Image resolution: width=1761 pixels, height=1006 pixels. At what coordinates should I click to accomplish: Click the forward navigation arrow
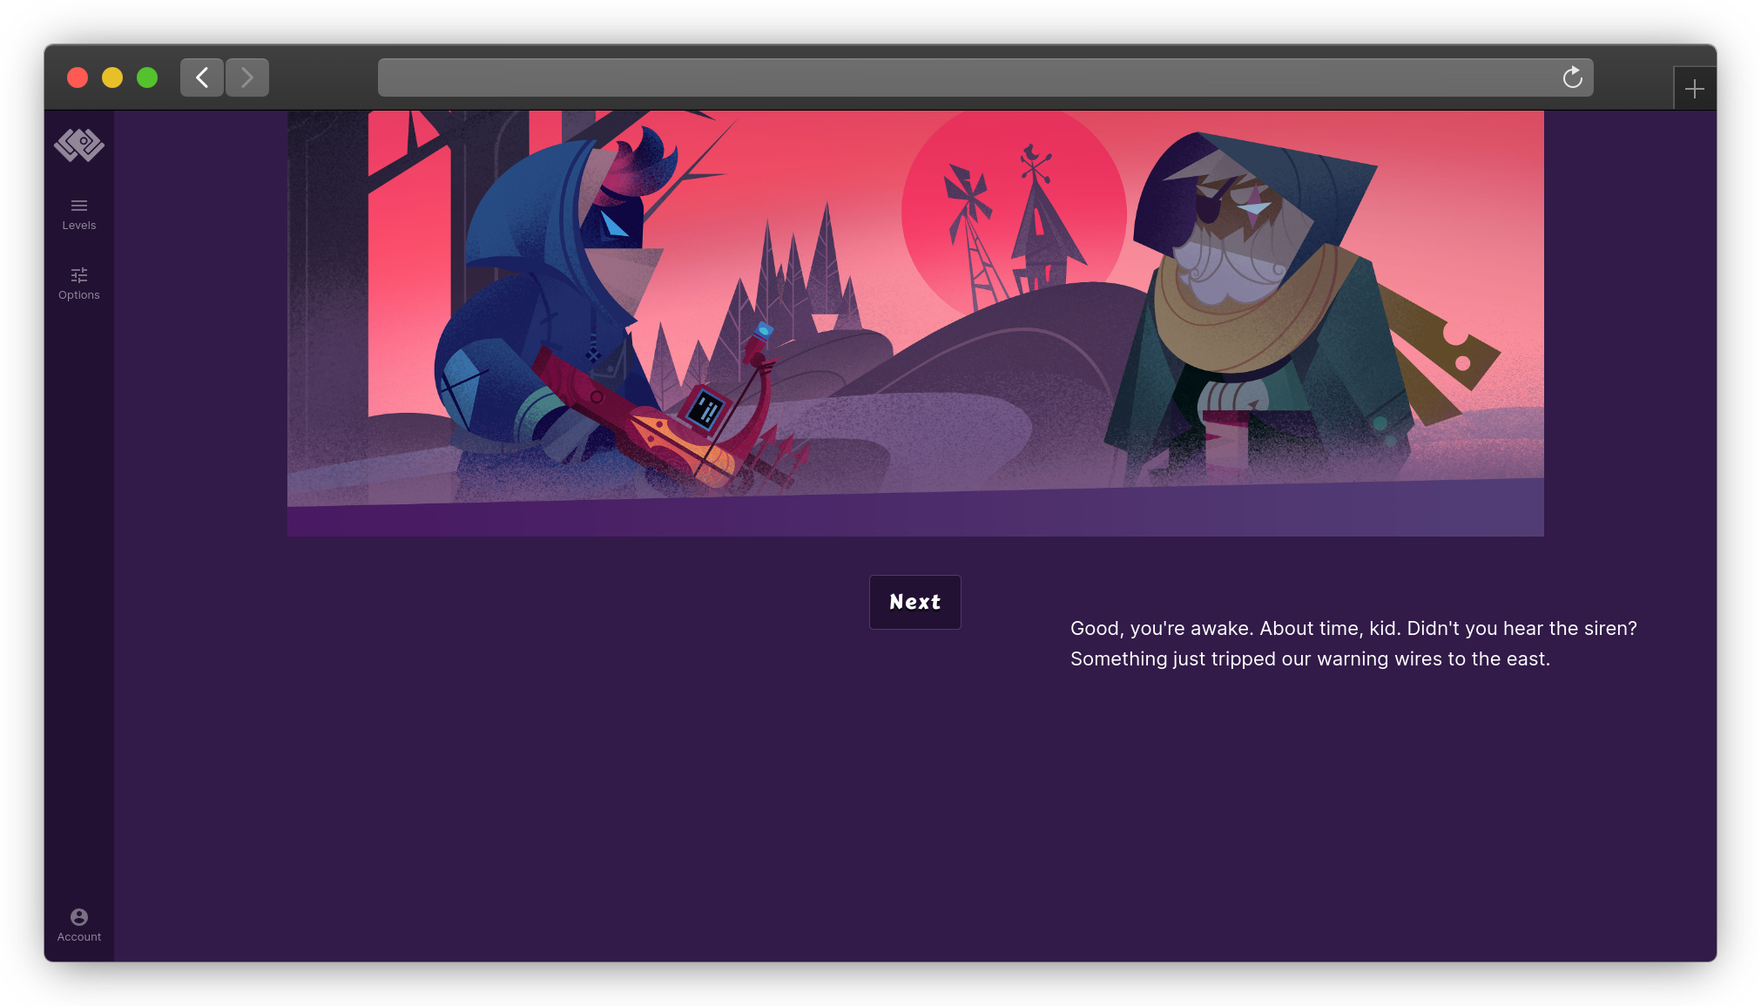point(246,76)
